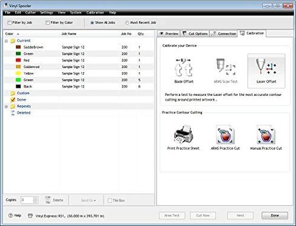The image size is (296, 226).
Task: Click the Delete trash icon
Action: (48, 200)
